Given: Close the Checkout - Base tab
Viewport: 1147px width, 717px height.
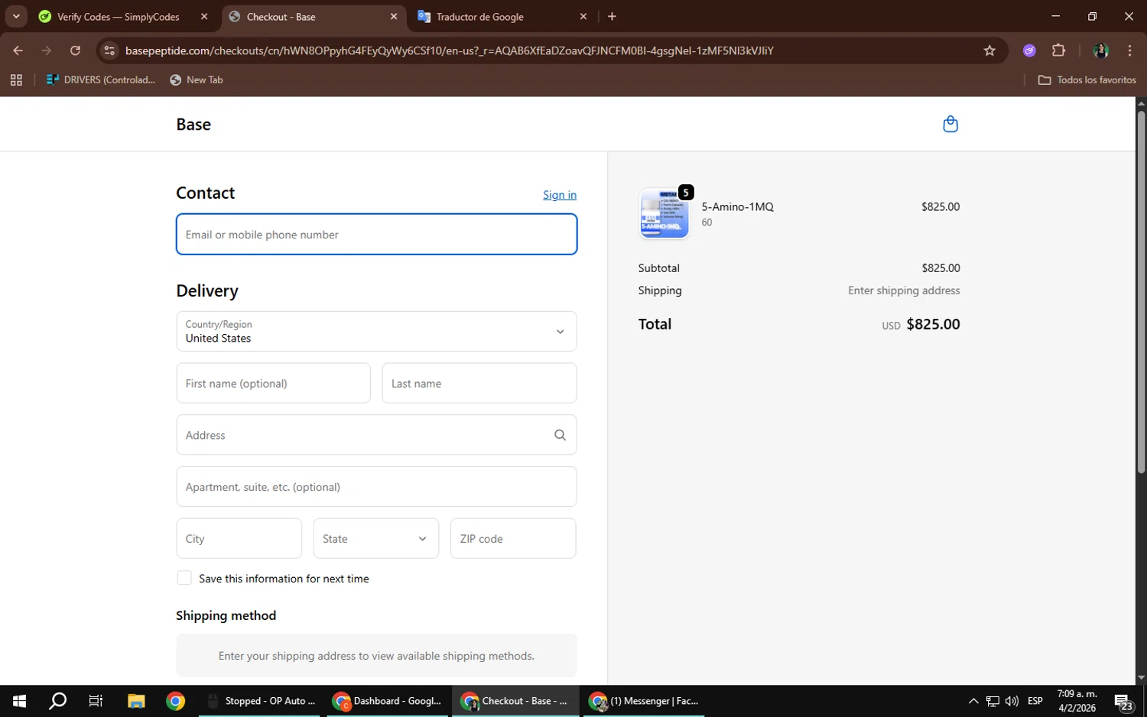Looking at the screenshot, I should [x=394, y=16].
